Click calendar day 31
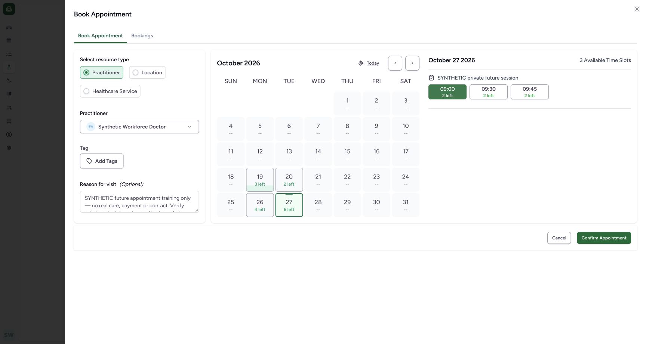 pos(406,205)
